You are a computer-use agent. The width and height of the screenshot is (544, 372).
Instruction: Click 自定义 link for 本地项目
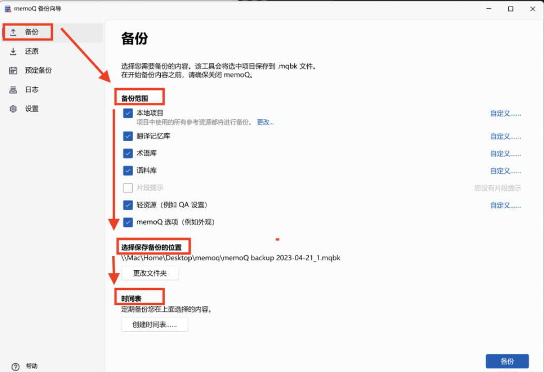tap(505, 113)
